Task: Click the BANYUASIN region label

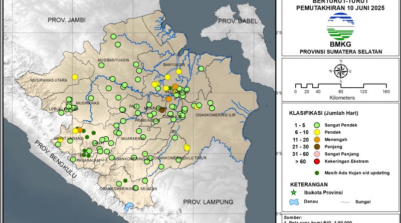Action: [174, 65]
